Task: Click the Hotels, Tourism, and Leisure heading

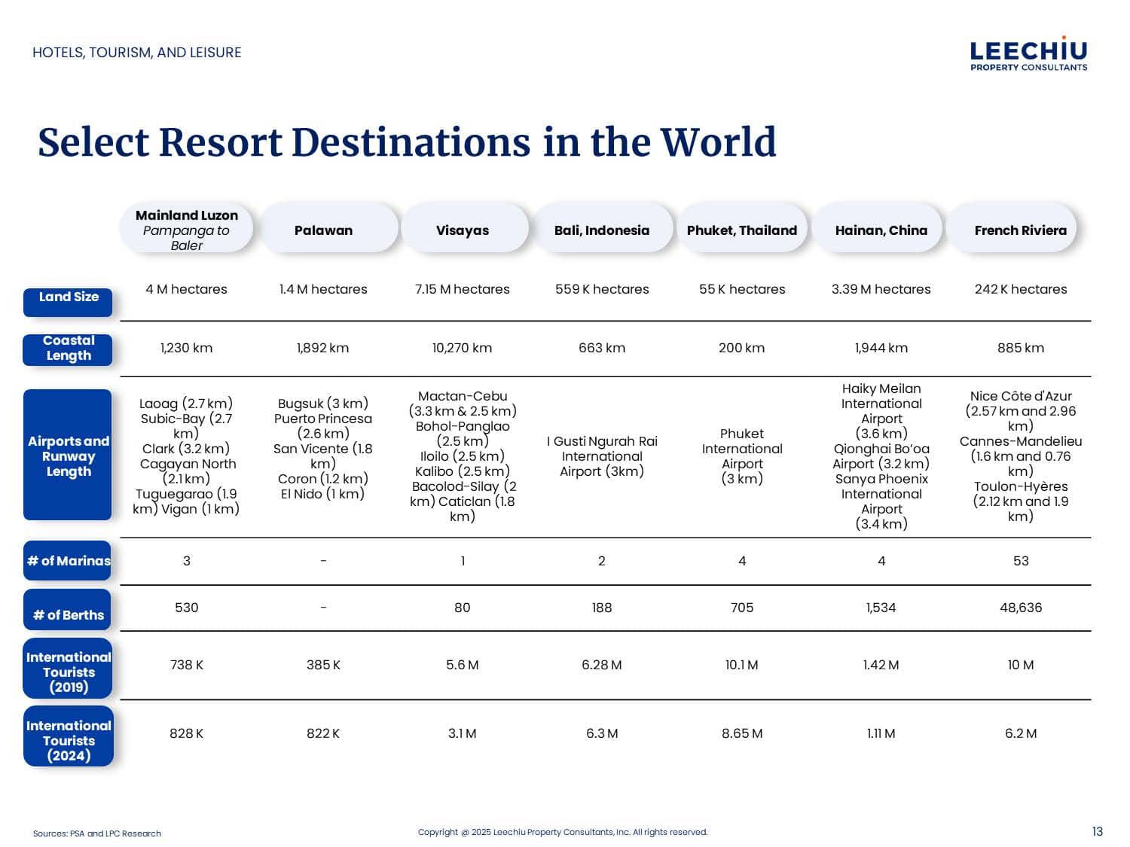Action: 136,53
